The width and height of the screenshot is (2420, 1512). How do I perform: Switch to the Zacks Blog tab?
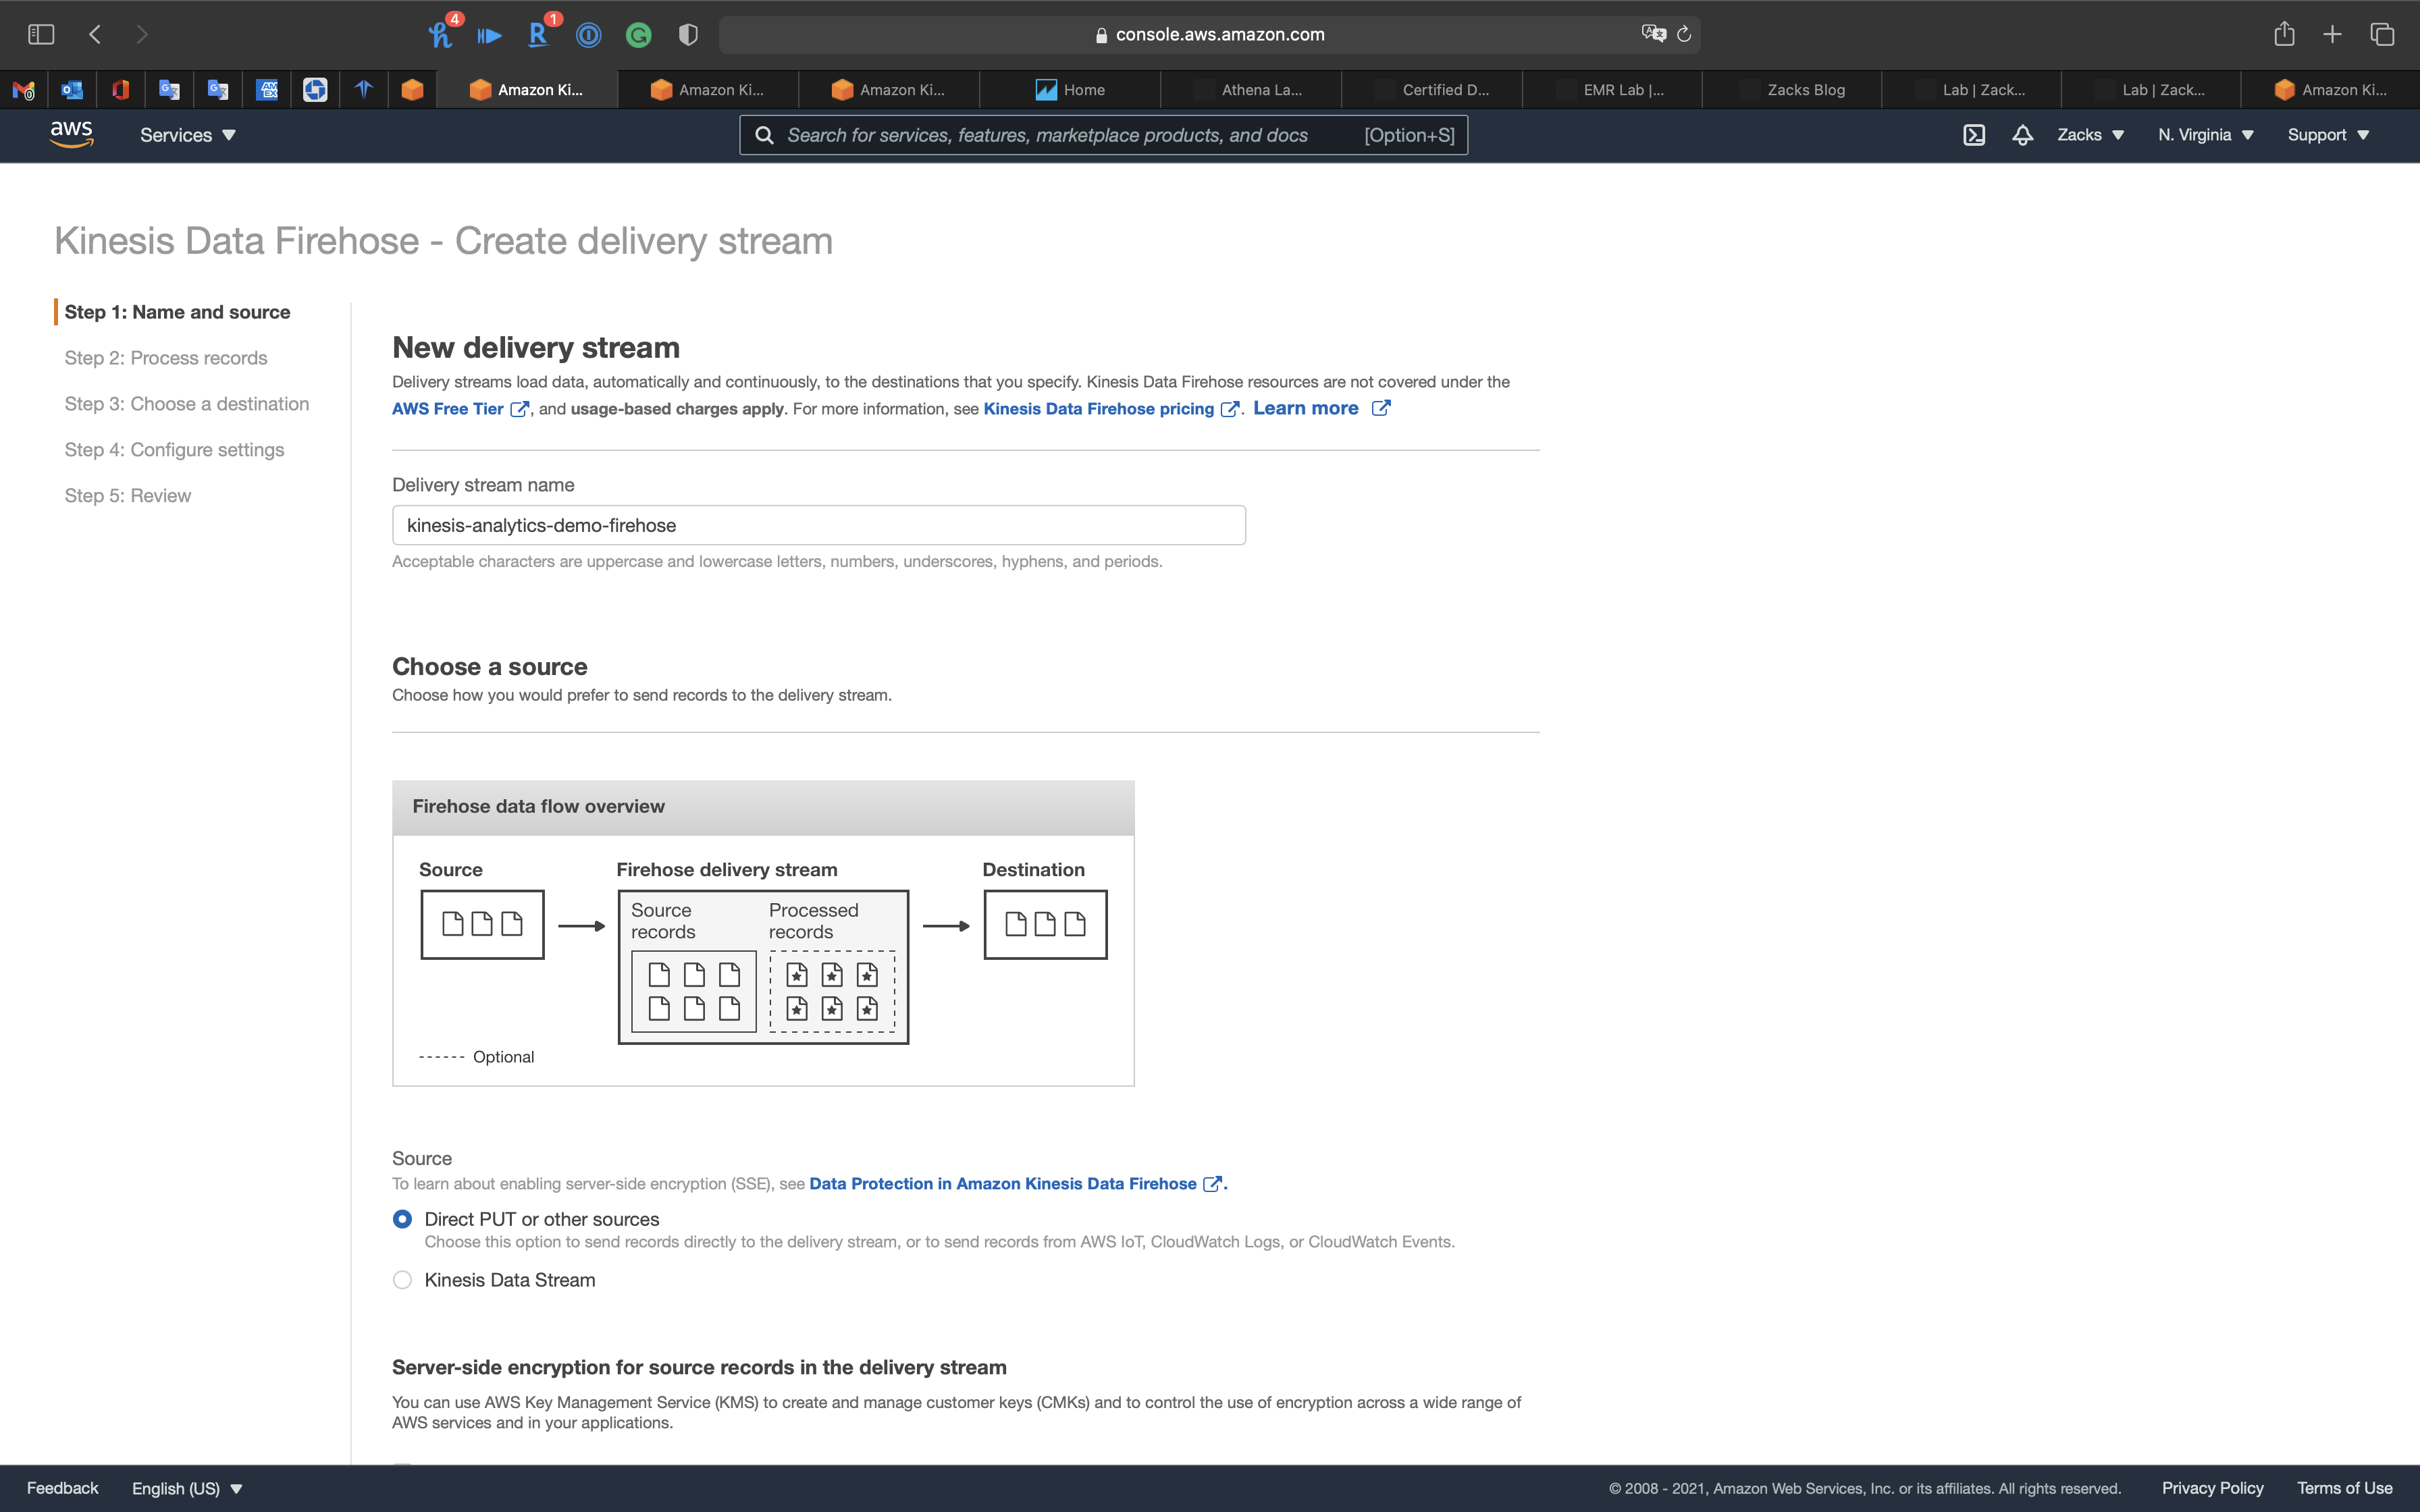click(x=1805, y=90)
